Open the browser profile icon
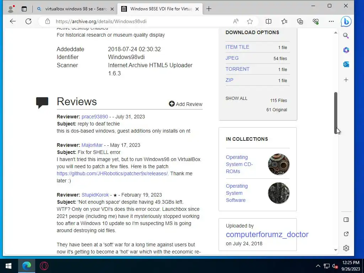The width and height of the screenshot is (364, 273). 11,9
